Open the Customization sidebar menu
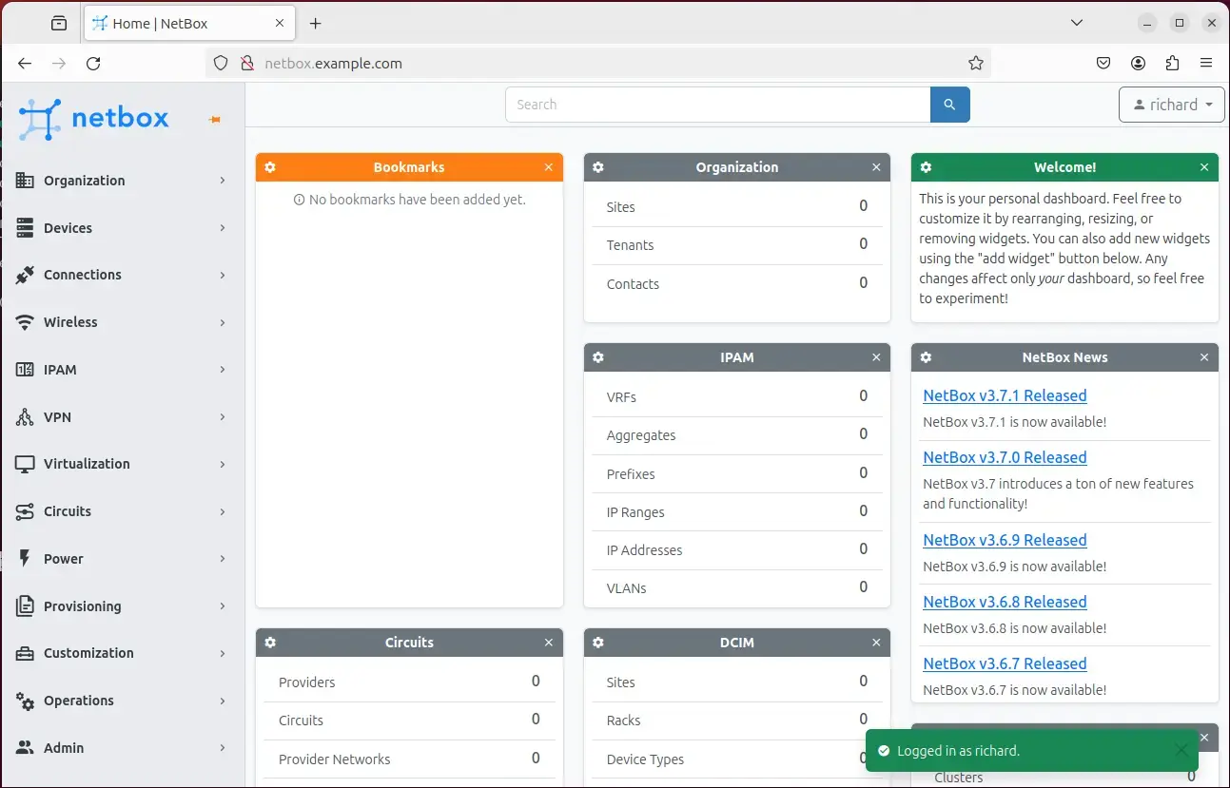1230x788 pixels. (122, 653)
